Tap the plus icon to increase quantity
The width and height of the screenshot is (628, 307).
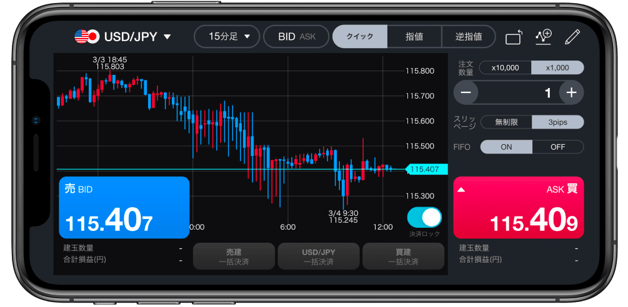click(x=571, y=93)
